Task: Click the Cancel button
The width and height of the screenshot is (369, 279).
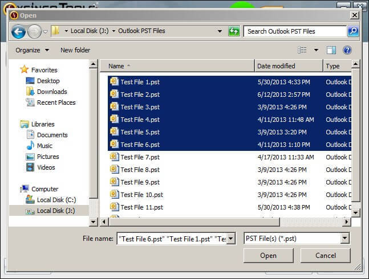Action: pos(325,256)
